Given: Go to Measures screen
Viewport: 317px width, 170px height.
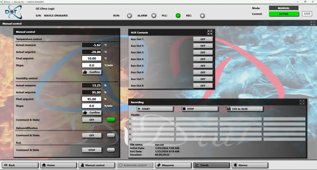Looking at the screenshot, I should 173,165.
